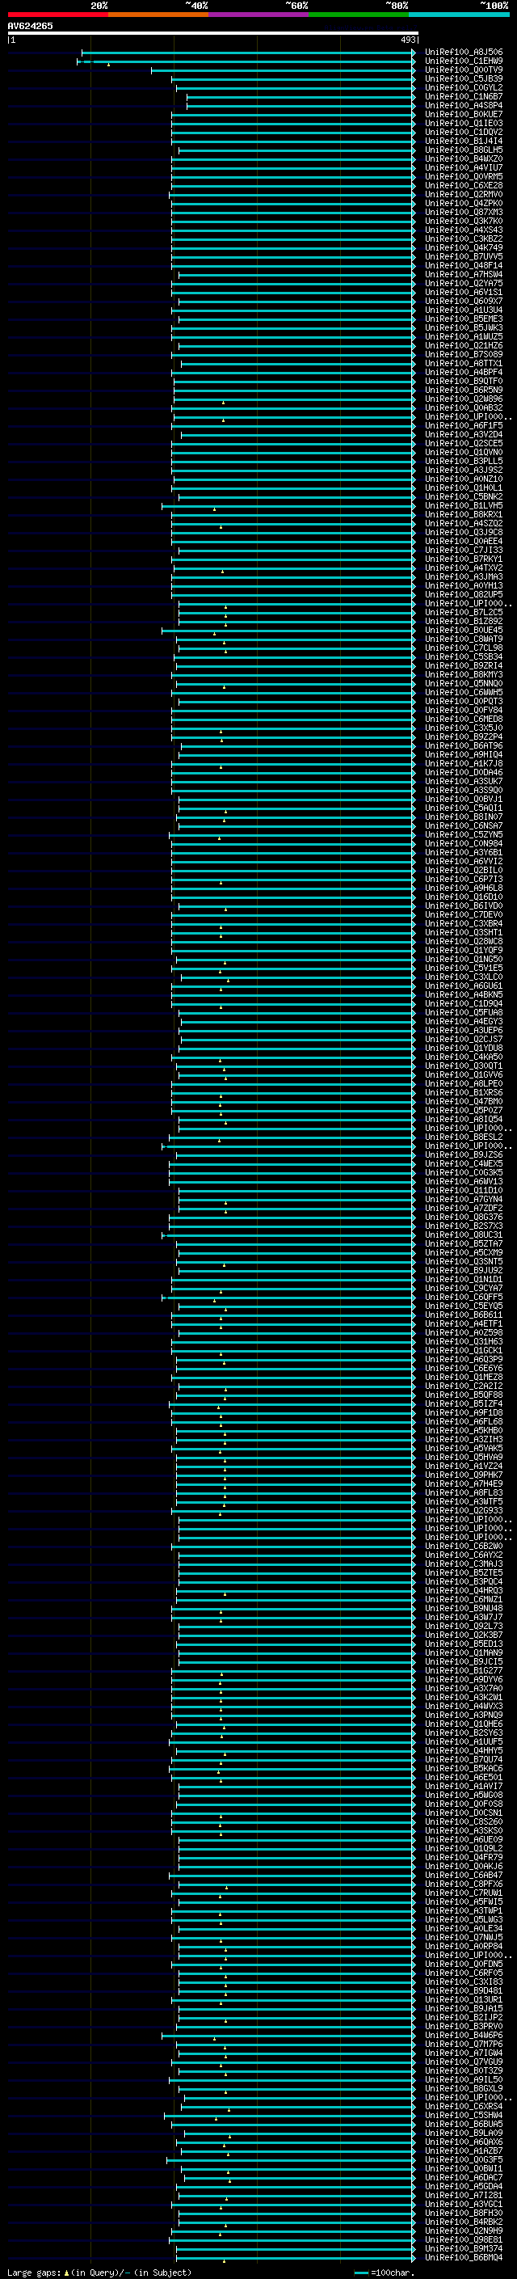Click query end position 493
Viewport: 517px width, 2279px height.
tap(407, 40)
